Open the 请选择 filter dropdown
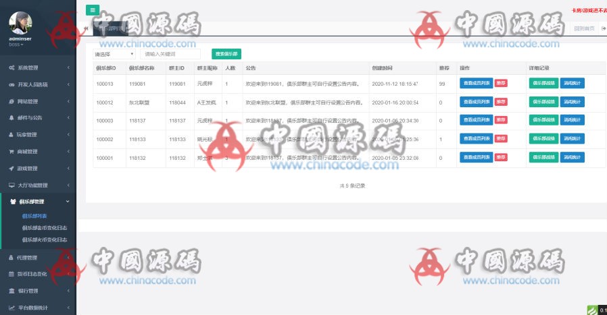 pyautogui.click(x=114, y=54)
